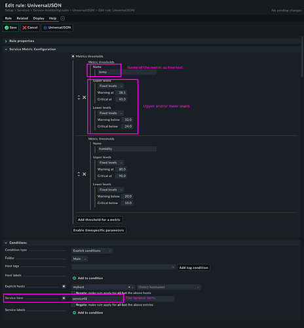304x328 pixels.
Task: Open the Help menu
Action: click(52, 18)
